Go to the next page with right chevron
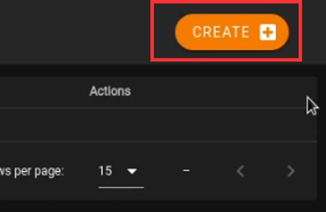 (291, 171)
